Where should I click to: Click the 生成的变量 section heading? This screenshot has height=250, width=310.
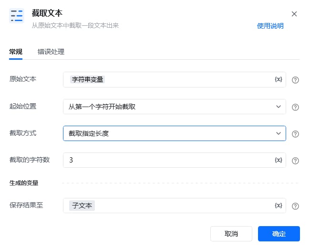pos(24,183)
